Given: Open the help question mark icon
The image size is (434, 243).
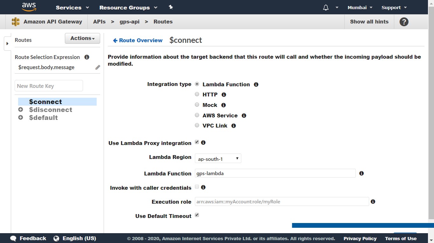Looking at the screenshot, I should click(404, 22).
